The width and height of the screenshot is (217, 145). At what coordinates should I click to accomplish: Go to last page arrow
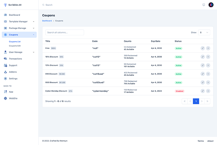[x=207, y=101]
